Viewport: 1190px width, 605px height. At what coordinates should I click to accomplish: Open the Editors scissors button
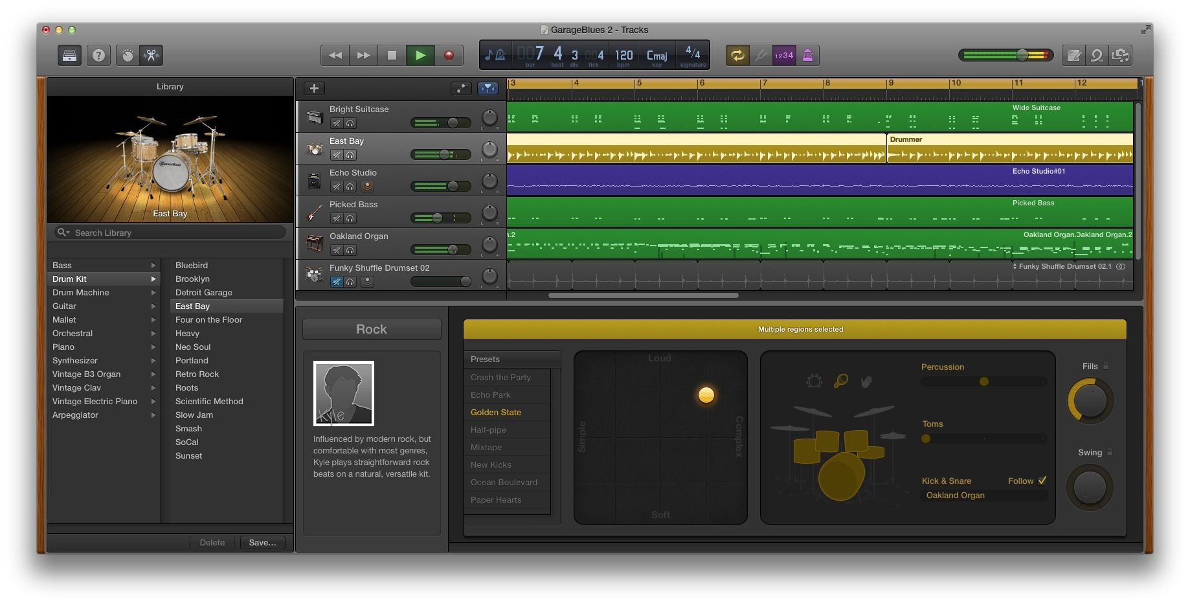pyautogui.click(x=152, y=56)
